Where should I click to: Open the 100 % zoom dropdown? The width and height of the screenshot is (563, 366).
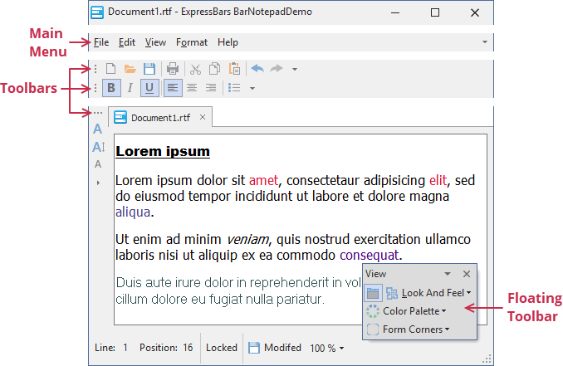[326, 348]
